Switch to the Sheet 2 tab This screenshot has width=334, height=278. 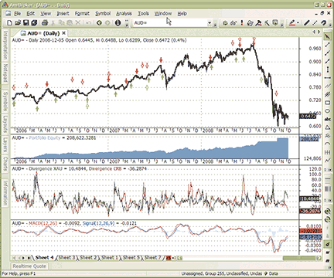pos(88,257)
